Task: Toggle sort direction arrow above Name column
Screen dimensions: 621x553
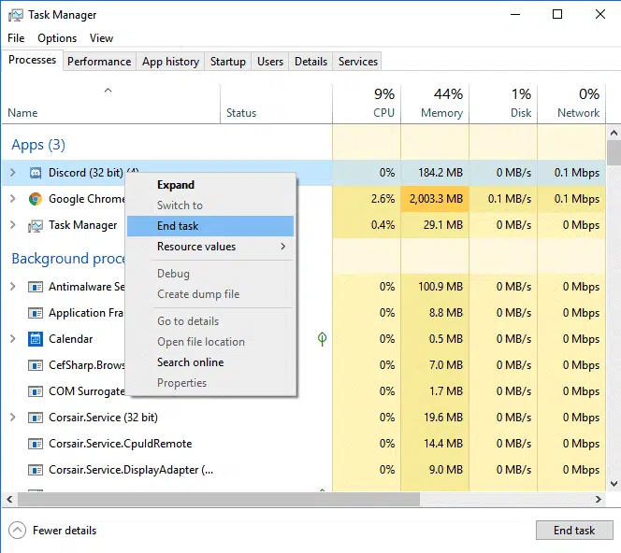Action: 108,91
